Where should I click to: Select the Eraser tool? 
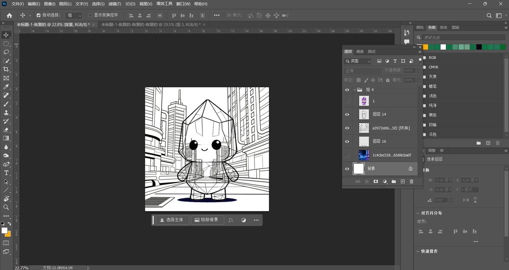click(6, 130)
